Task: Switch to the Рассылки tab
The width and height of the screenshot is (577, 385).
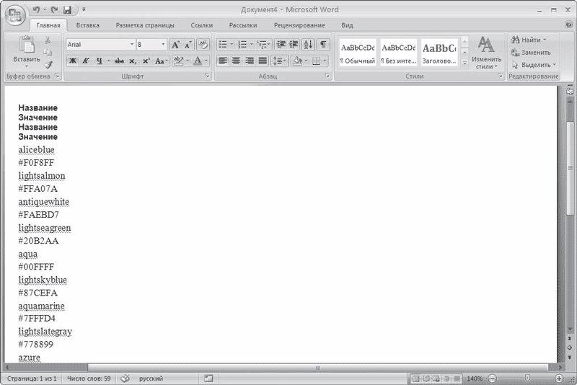Action: coord(243,25)
